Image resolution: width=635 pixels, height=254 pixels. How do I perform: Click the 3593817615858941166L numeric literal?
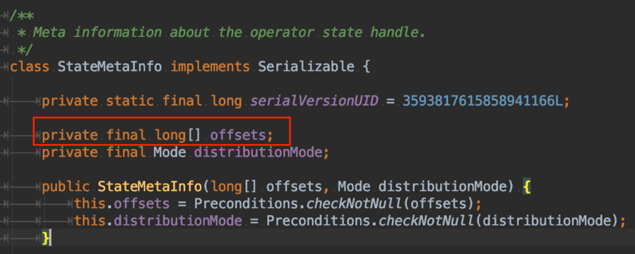(482, 101)
